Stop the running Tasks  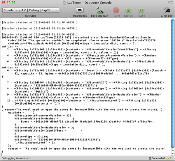pyautogui.click(x=116, y=10)
